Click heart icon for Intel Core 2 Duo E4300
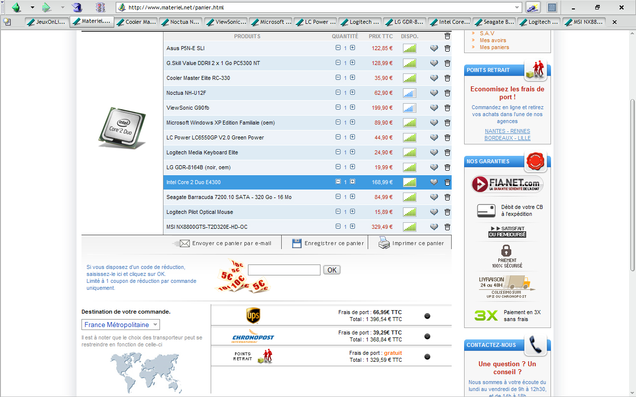 434,182
